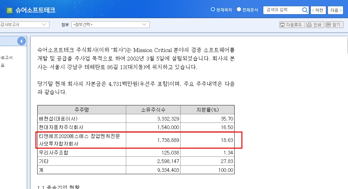Select the 표 entry in sidebar tree
The width and height of the screenshot is (348, 189).
pyautogui.click(x=3, y=66)
